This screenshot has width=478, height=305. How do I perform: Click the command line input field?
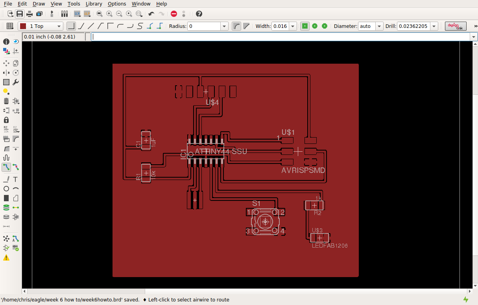281,37
